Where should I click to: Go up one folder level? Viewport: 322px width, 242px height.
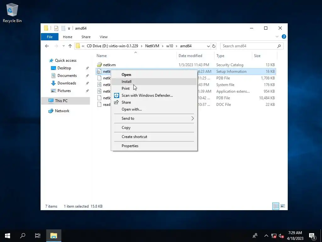[70, 46]
